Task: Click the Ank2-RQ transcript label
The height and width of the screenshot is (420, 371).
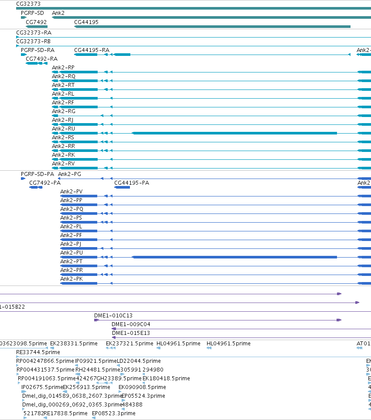Action: coord(64,76)
